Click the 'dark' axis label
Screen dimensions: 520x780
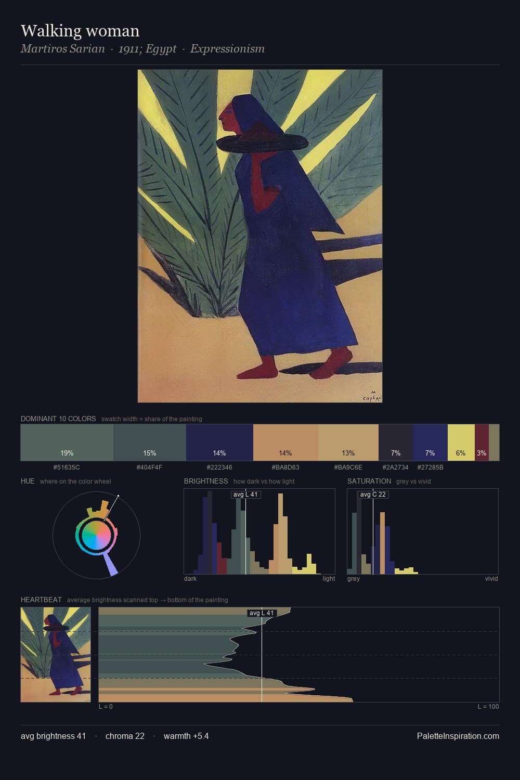190,579
